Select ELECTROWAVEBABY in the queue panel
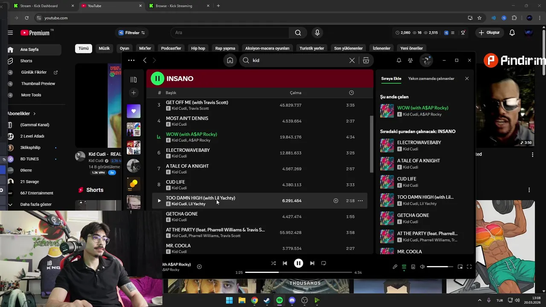 [x=425, y=145]
